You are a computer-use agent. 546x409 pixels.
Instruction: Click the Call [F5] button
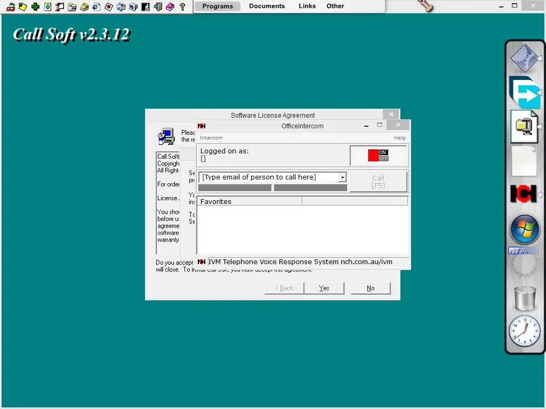click(379, 182)
